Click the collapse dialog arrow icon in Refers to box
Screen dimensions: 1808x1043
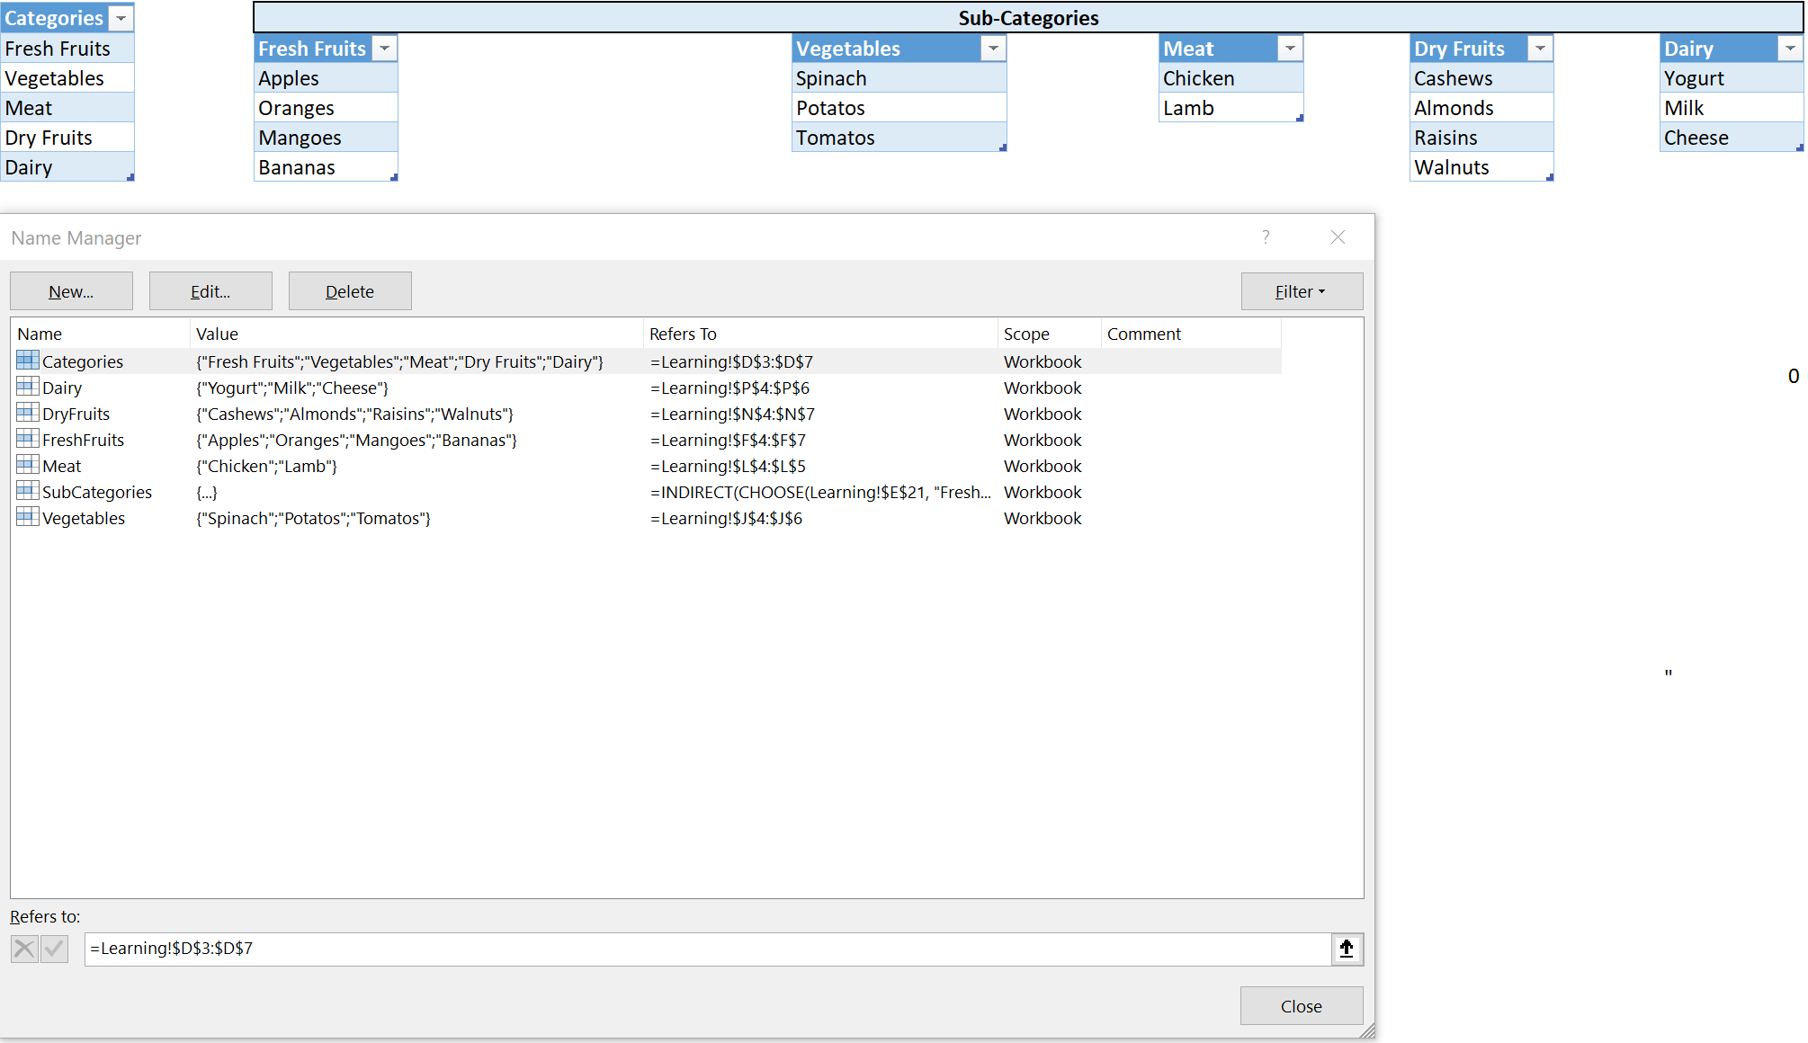pos(1347,949)
